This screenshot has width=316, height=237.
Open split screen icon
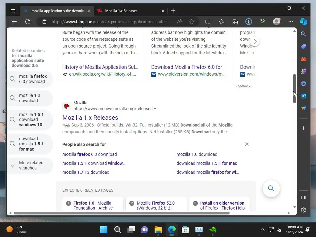208,22
